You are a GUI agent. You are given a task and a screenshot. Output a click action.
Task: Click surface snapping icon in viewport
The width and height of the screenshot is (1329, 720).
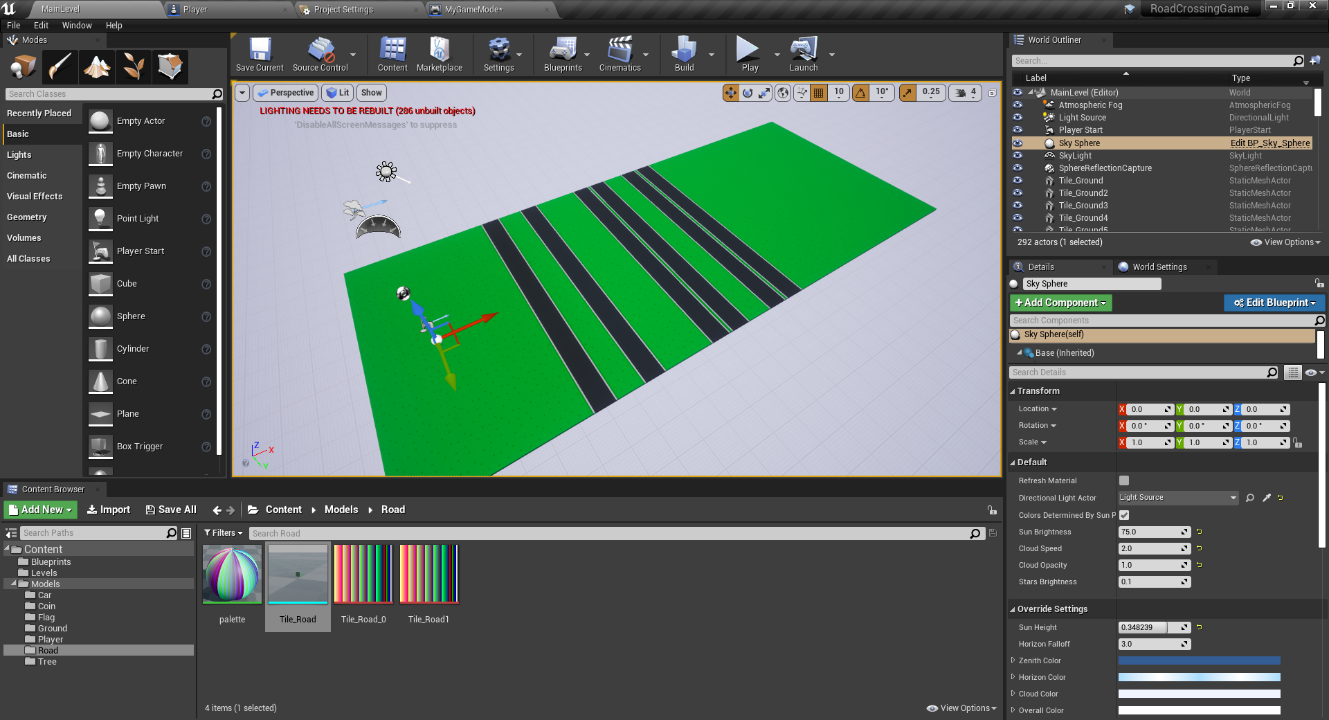[802, 93]
